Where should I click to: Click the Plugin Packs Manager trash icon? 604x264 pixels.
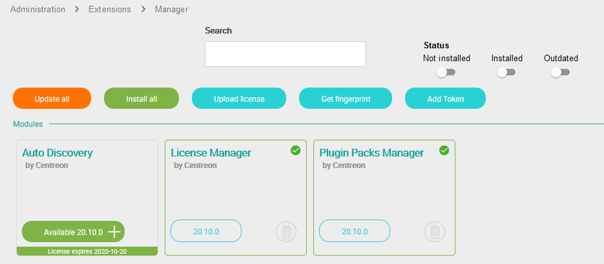[435, 232]
